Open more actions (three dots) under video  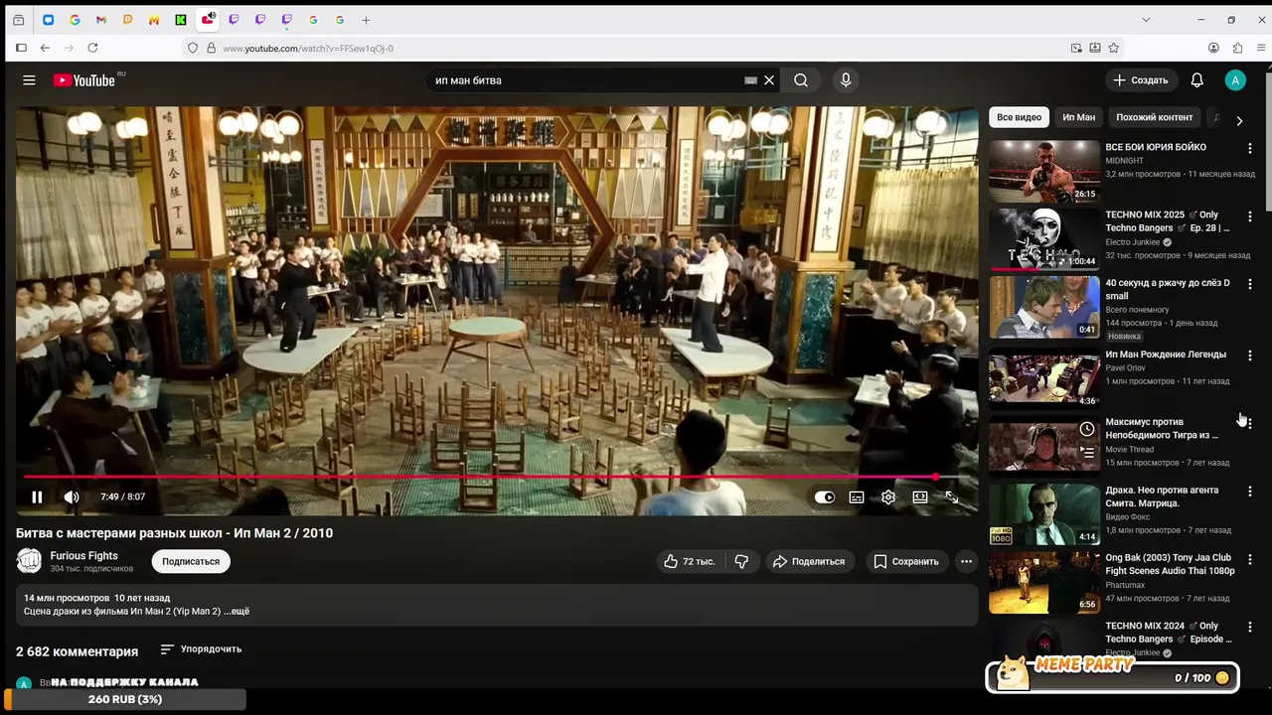(x=966, y=561)
